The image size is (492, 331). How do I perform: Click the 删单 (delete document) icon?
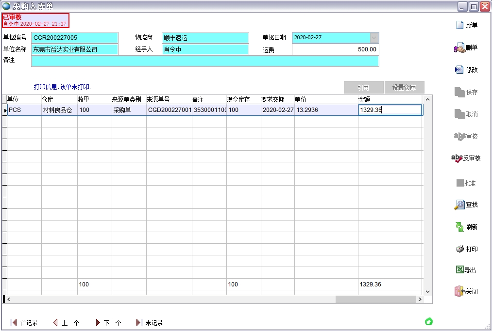point(459,48)
